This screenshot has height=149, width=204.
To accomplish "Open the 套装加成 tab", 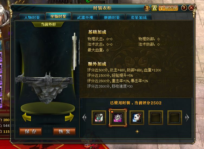I will click(139, 17).
